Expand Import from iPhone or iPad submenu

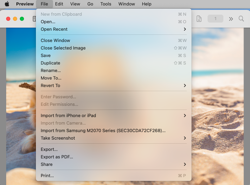pyautogui.click(x=114, y=115)
